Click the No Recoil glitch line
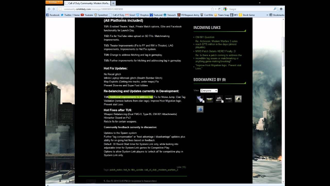 (x=112, y=74)
